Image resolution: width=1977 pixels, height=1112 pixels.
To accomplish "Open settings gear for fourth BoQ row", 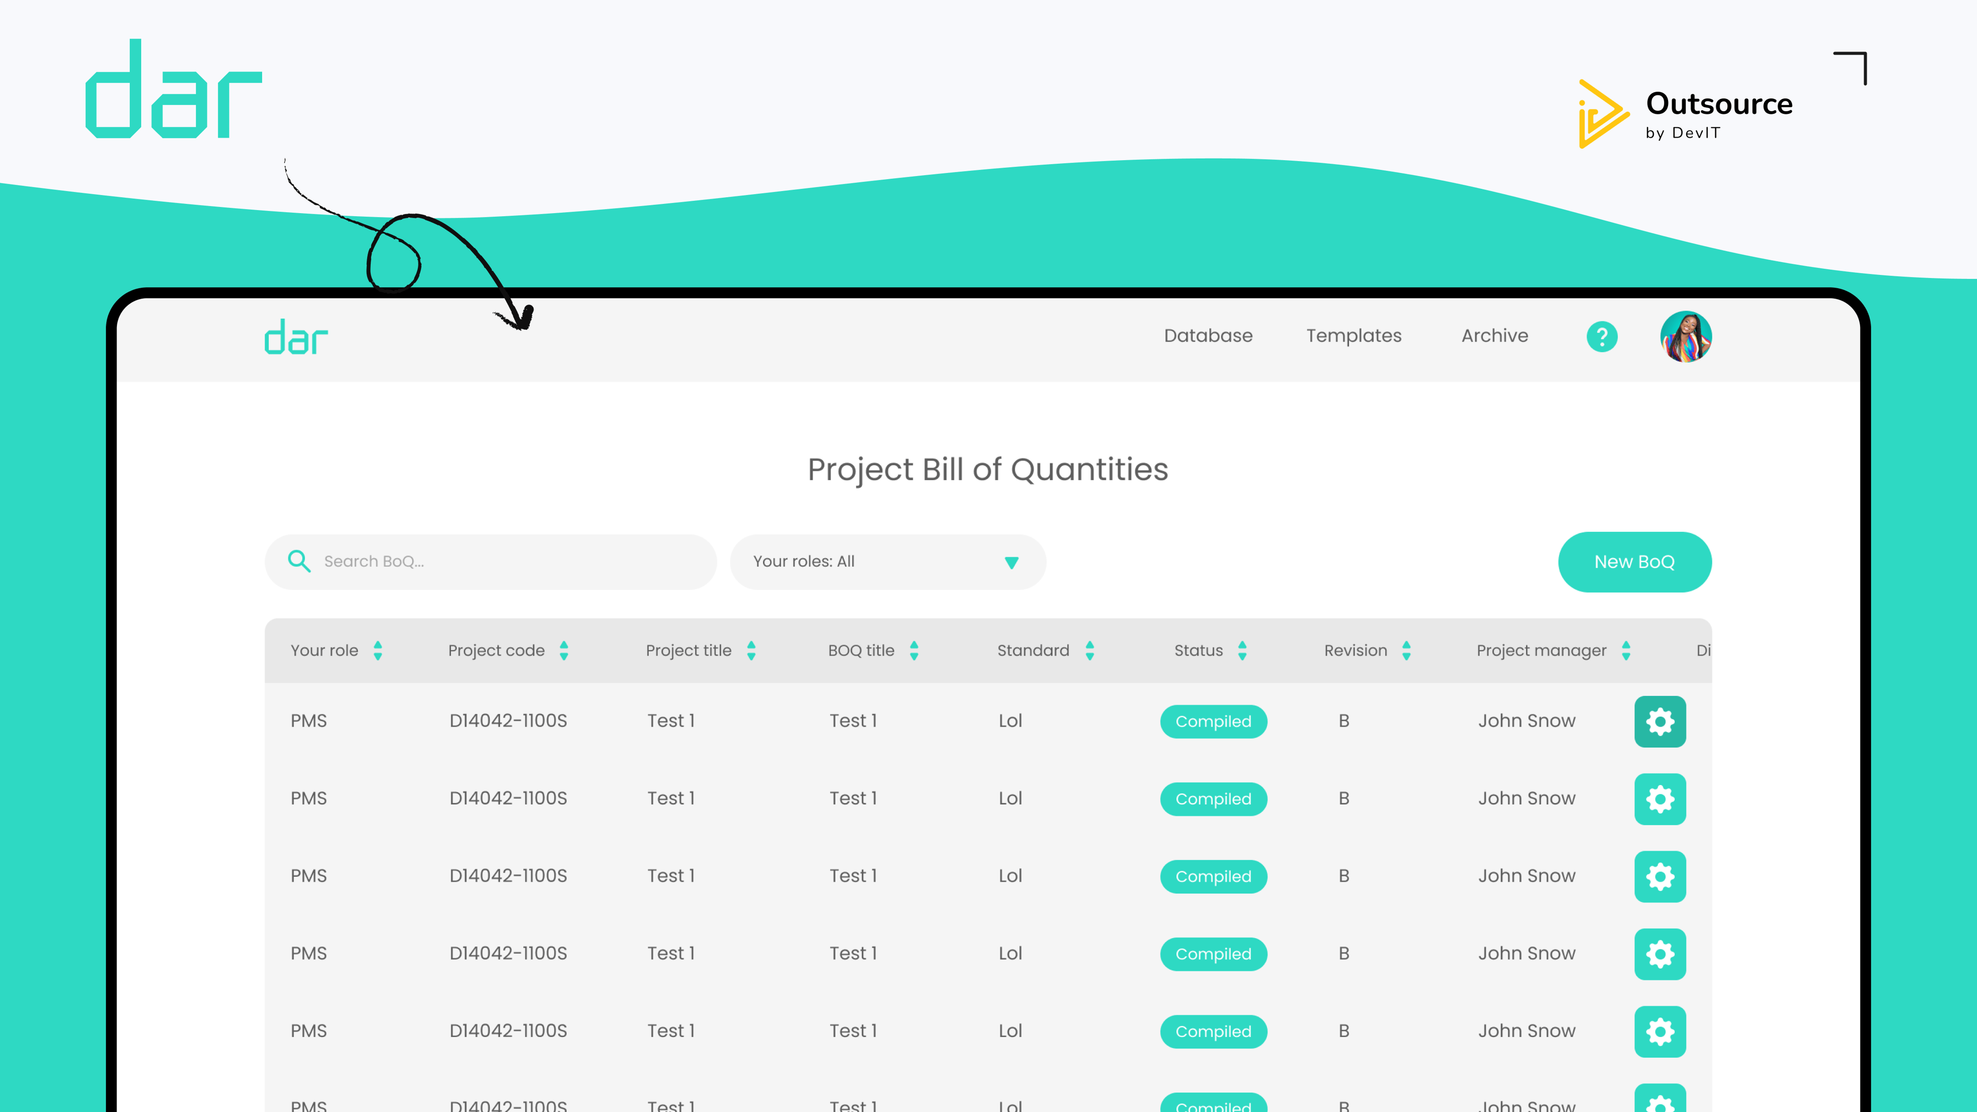I will click(1660, 954).
